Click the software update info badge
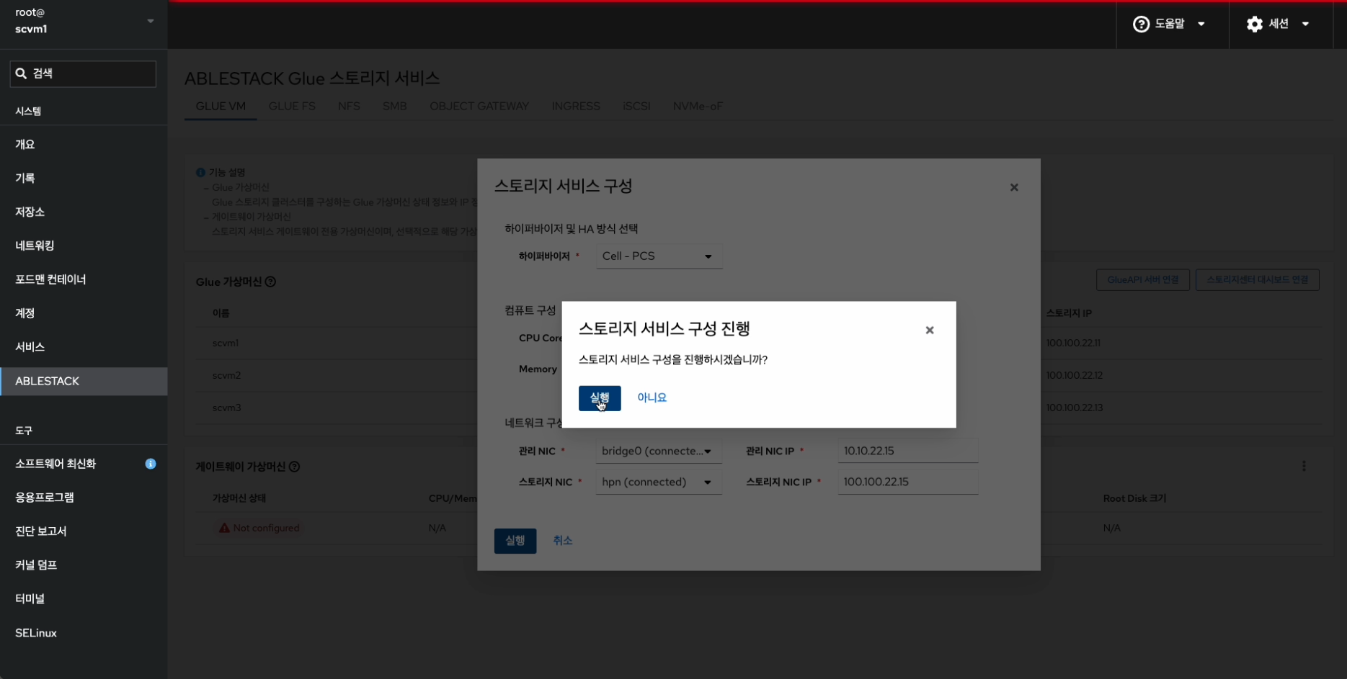This screenshot has width=1347, height=679. pos(151,464)
